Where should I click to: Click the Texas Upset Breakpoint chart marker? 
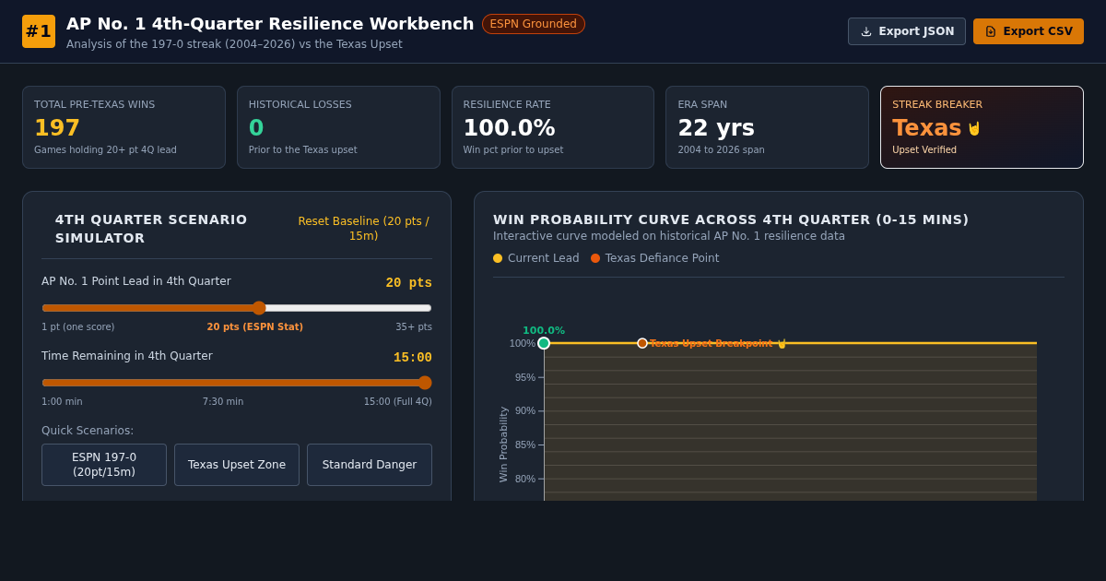[642, 343]
